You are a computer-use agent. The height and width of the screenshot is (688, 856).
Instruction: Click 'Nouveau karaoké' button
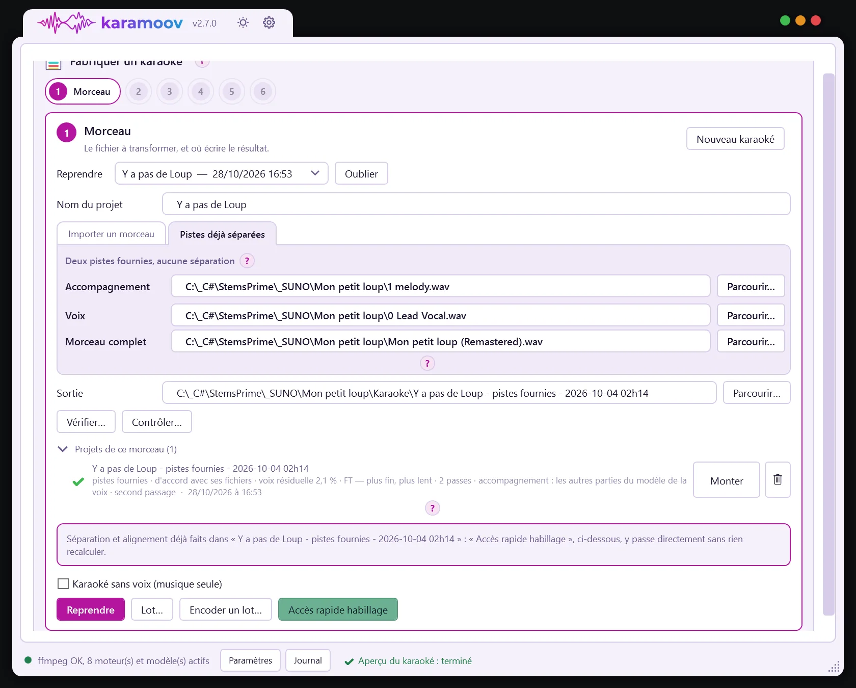coord(735,139)
